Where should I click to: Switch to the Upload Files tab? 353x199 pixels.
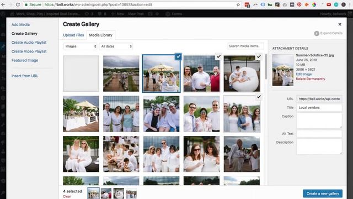(73, 35)
